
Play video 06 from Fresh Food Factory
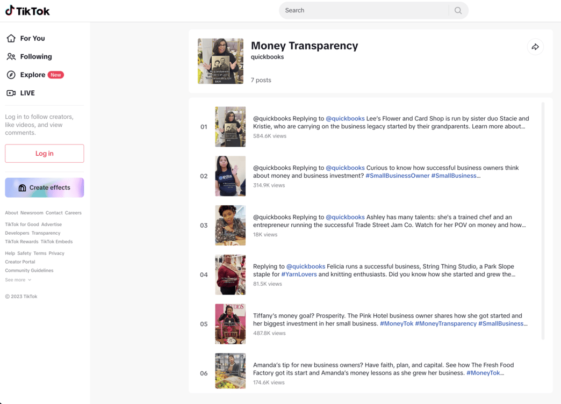230,371
